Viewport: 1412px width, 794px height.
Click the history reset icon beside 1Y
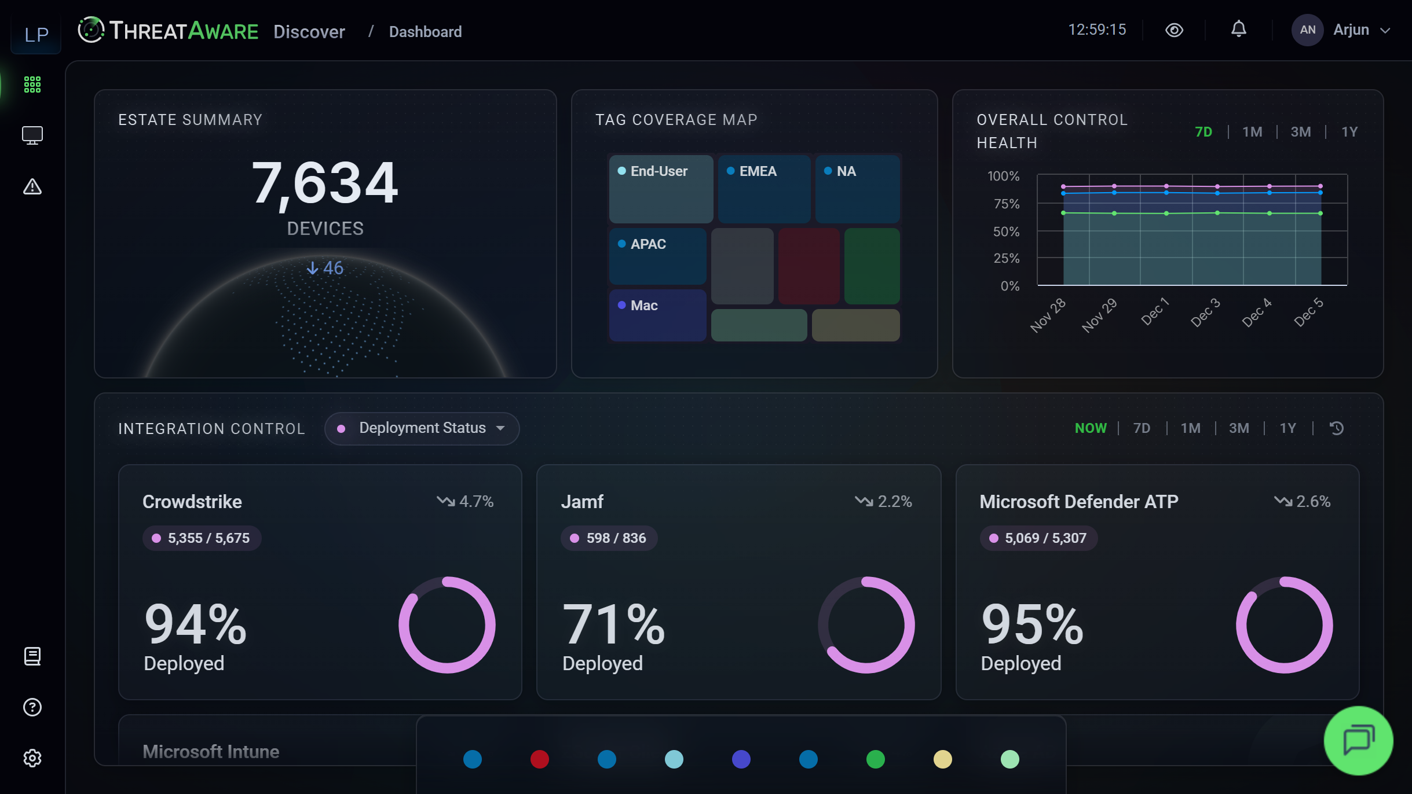point(1337,428)
